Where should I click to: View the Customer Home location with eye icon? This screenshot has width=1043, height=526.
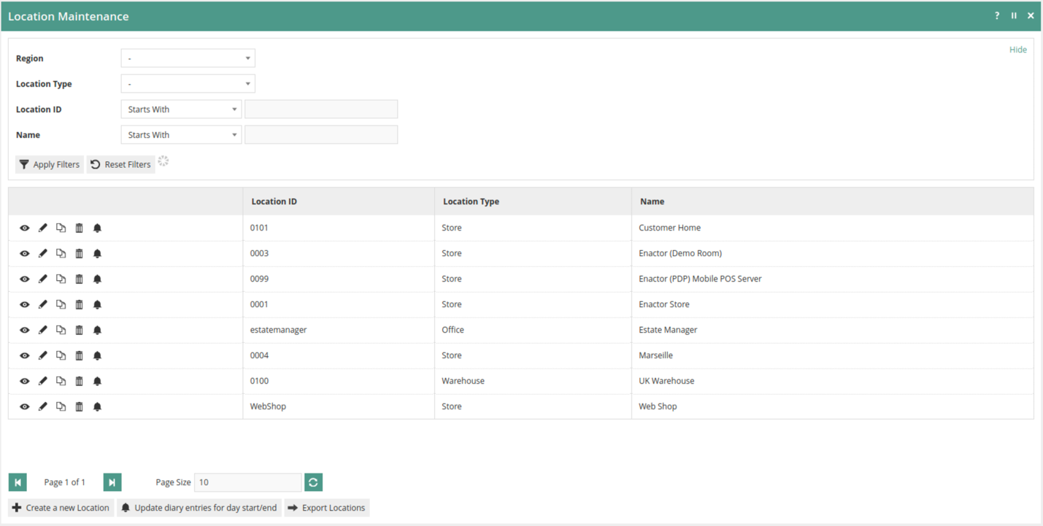pos(25,228)
